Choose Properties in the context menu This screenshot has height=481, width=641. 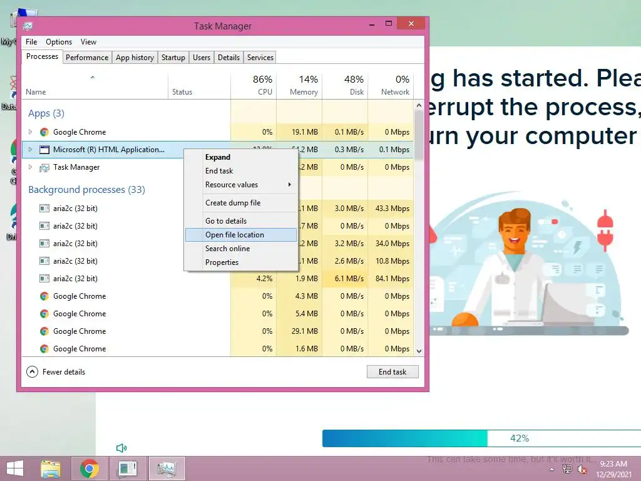(x=241, y=262)
